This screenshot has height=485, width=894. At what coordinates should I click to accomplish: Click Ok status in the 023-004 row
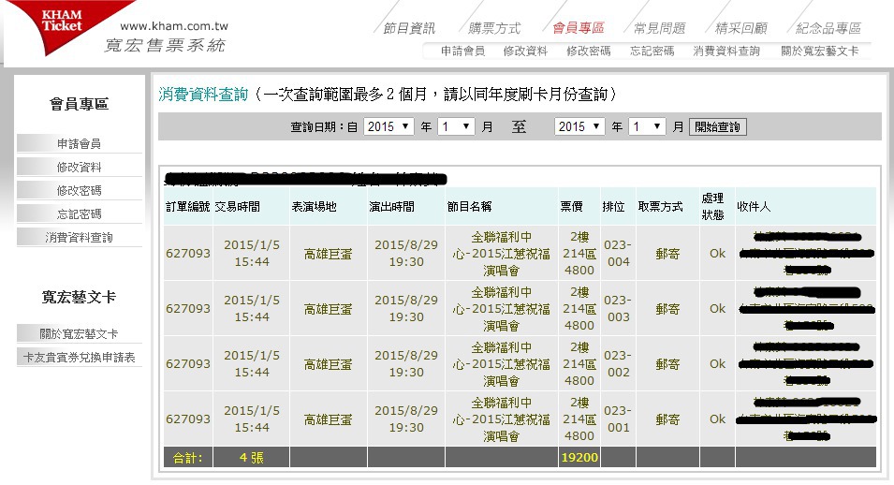click(717, 254)
